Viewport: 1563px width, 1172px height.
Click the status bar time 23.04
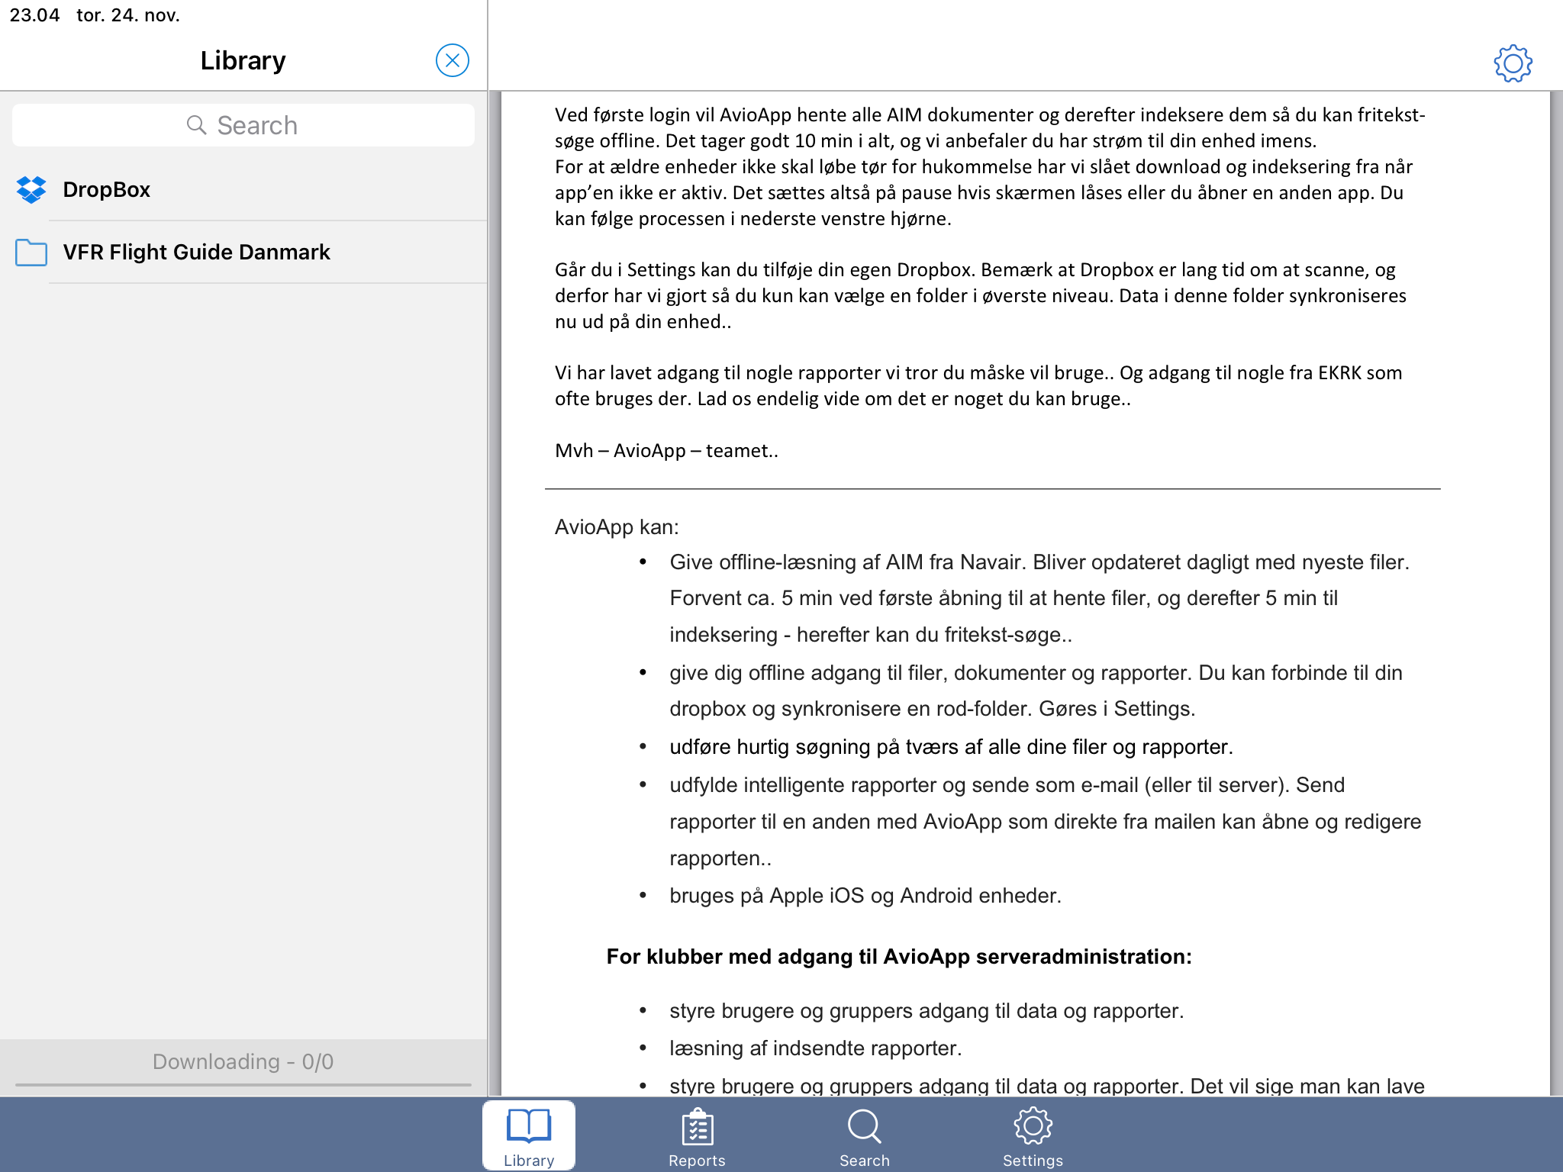34,15
